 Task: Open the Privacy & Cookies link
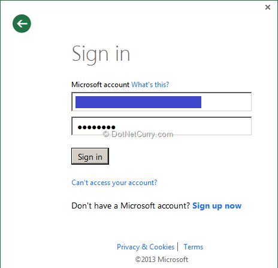[146, 247]
